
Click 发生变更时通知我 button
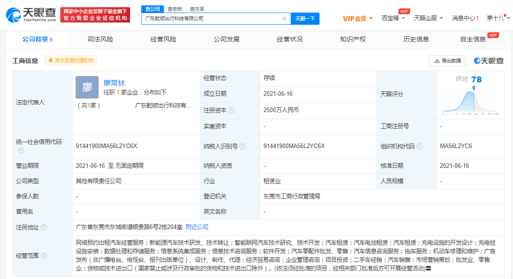pyautogui.click(x=71, y=60)
